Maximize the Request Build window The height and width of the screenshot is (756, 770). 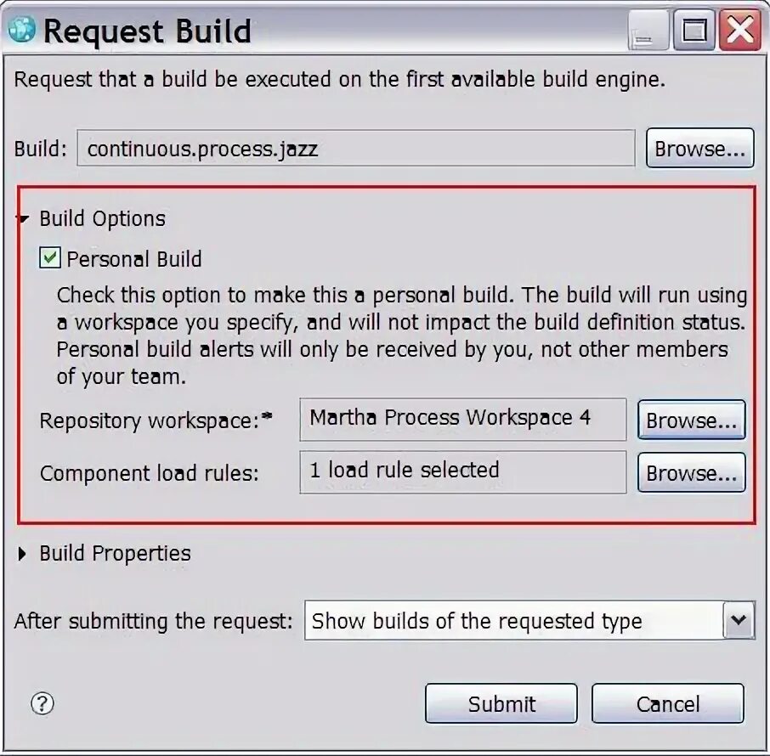(x=694, y=31)
